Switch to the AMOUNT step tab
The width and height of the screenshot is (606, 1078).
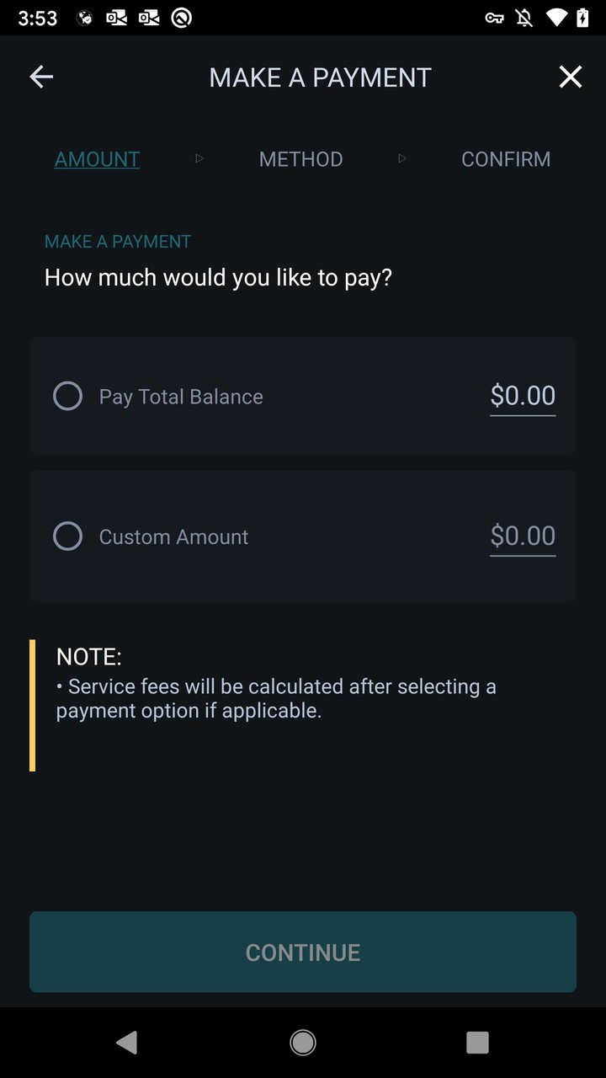(x=98, y=159)
